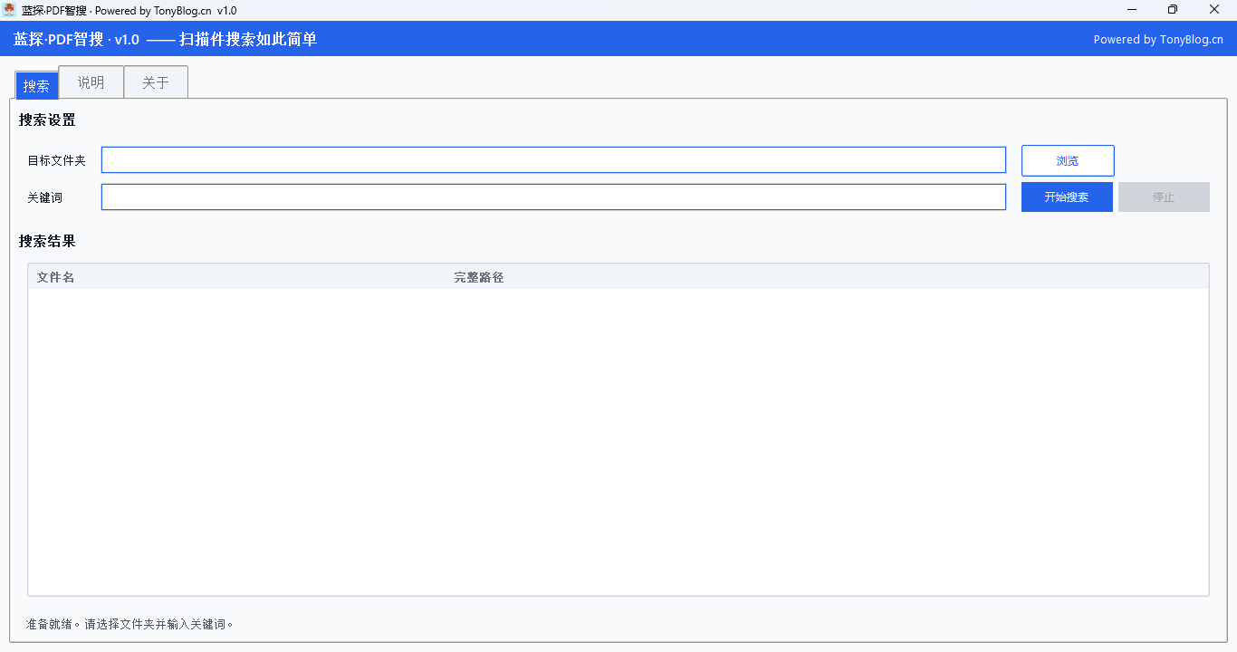Viewport: 1237px width, 652px height.
Task: Click the 完整路径 column header
Action: click(478, 277)
